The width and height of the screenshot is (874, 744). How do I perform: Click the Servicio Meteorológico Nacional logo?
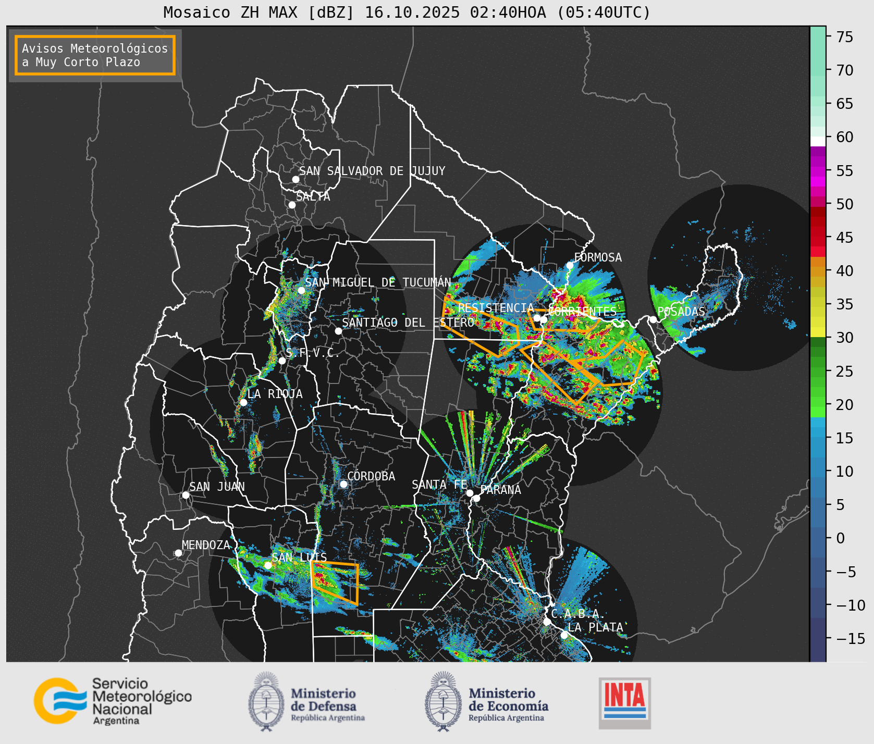tap(113, 701)
